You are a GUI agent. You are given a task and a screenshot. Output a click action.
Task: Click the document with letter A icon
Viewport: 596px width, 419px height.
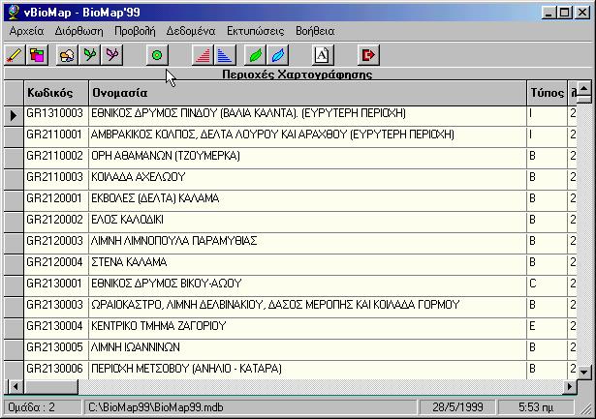click(x=323, y=55)
